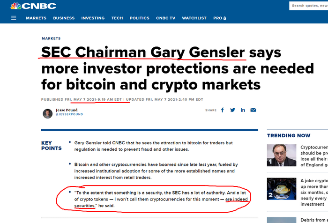Viewport: 328px width, 223px height.
Task: Open the Watchlist page
Action: click(x=194, y=18)
